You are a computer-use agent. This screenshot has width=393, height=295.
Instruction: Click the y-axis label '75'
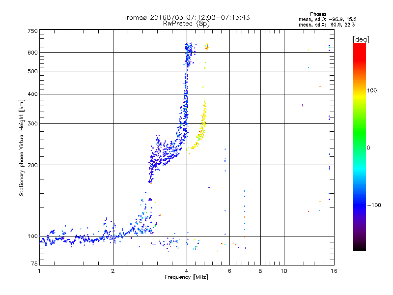pyautogui.click(x=34, y=264)
